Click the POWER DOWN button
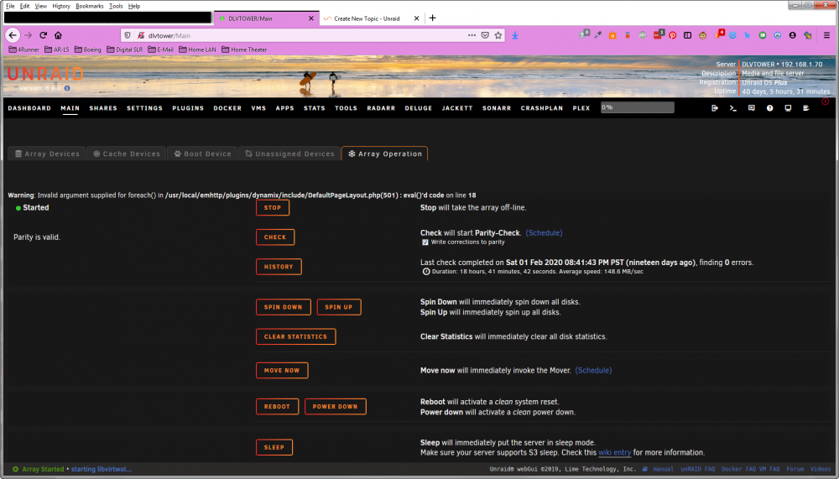839x479 pixels. pos(335,407)
